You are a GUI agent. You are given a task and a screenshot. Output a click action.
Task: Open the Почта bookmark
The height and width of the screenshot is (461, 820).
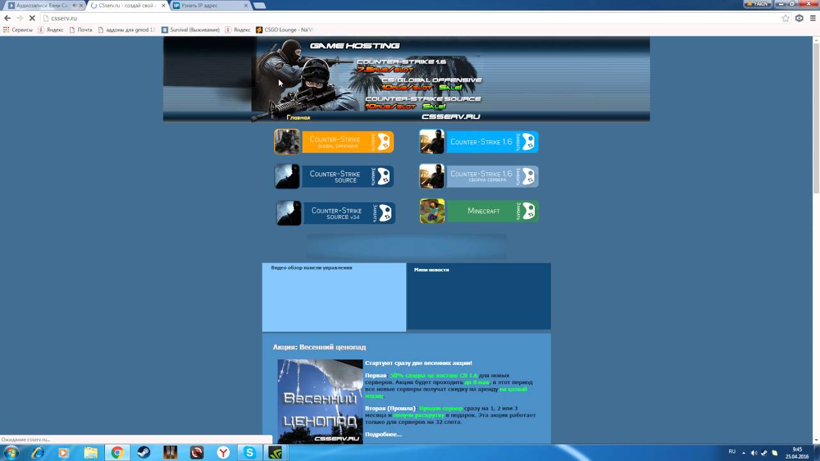[81, 29]
